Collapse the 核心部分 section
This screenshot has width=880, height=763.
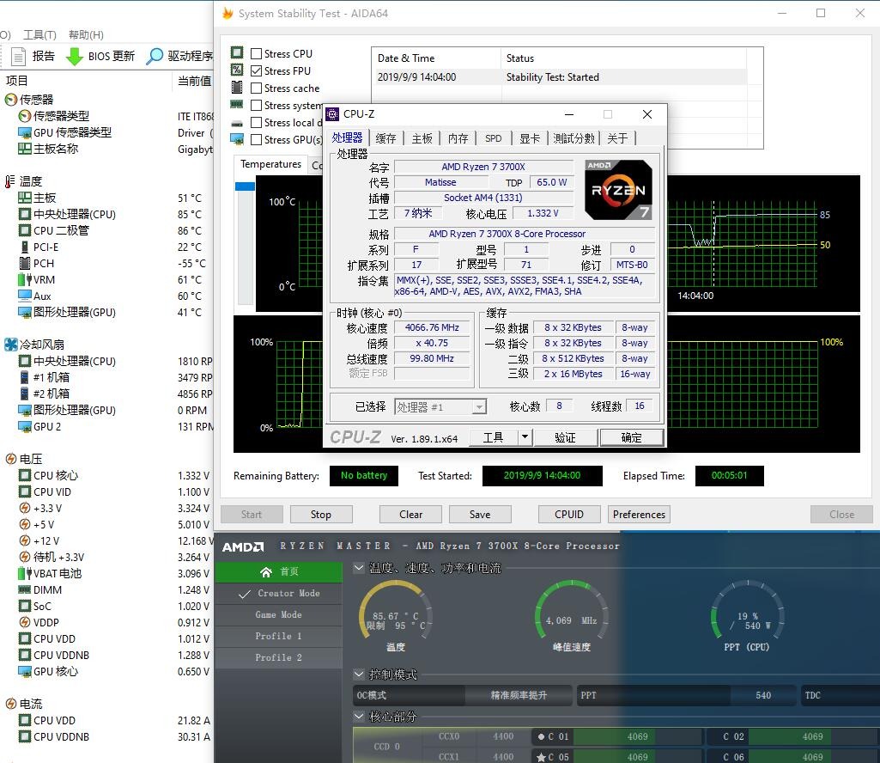359,716
